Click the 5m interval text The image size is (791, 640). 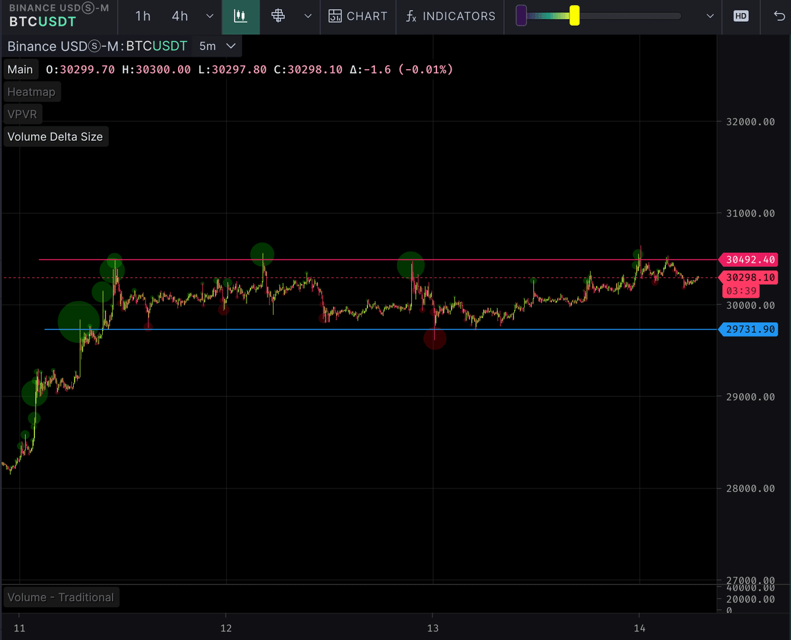pyautogui.click(x=208, y=46)
